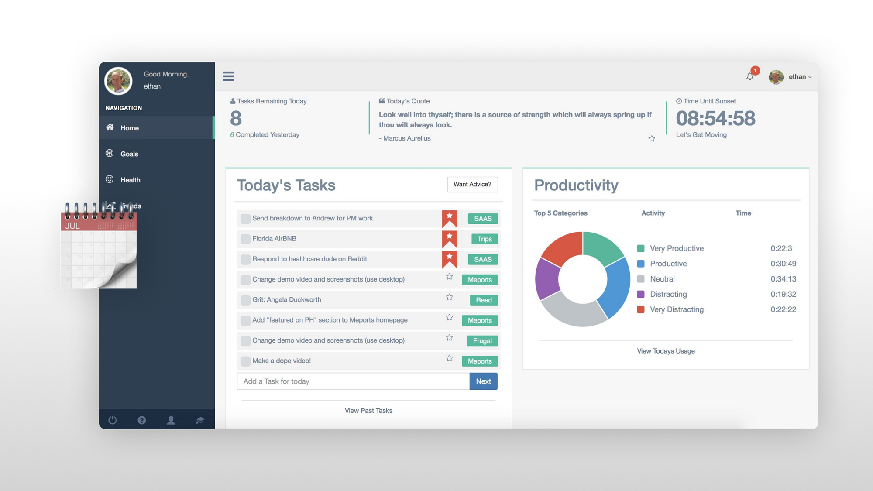Open the View Todays Usage link
The height and width of the screenshot is (491, 873).
pyautogui.click(x=666, y=351)
